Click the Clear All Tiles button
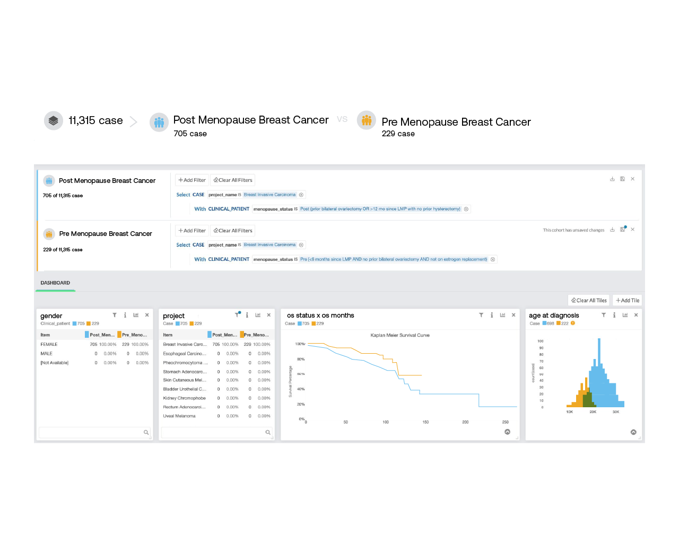 (589, 300)
